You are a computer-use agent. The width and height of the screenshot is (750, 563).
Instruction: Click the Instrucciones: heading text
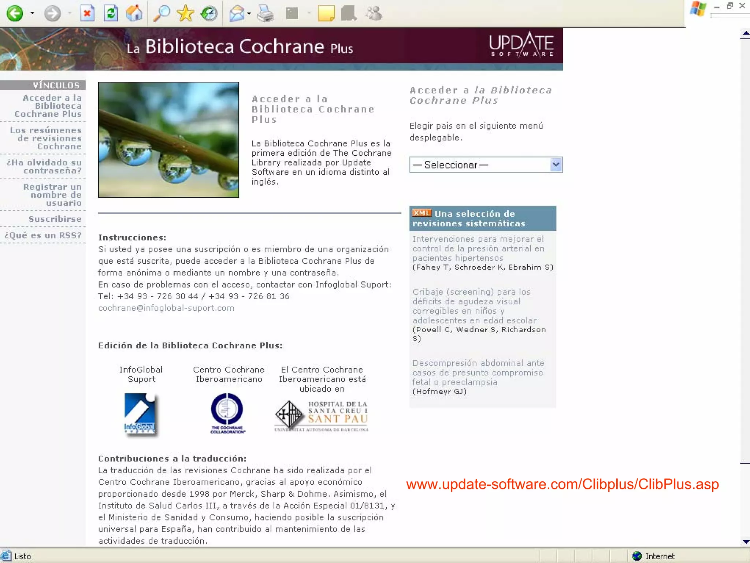132,237
